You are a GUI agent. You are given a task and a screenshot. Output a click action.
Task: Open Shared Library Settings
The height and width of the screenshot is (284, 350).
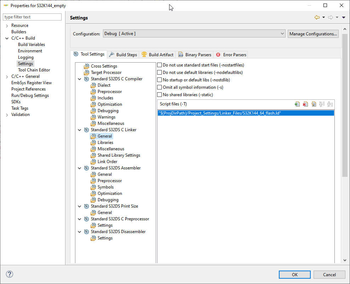(119, 155)
